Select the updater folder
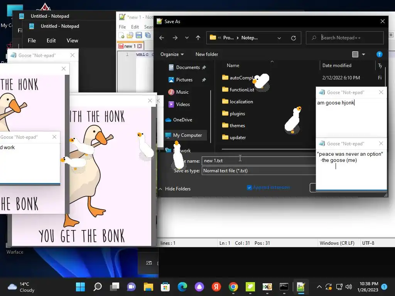Viewport: 395px width, 296px height. point(234,138)
